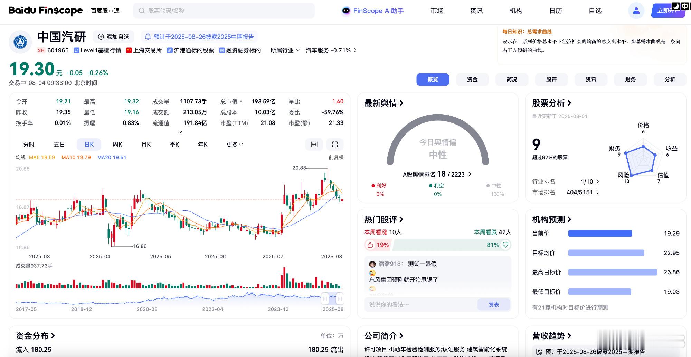Select the 月K chart period
691x357 pixels.
tap(146, 145)
